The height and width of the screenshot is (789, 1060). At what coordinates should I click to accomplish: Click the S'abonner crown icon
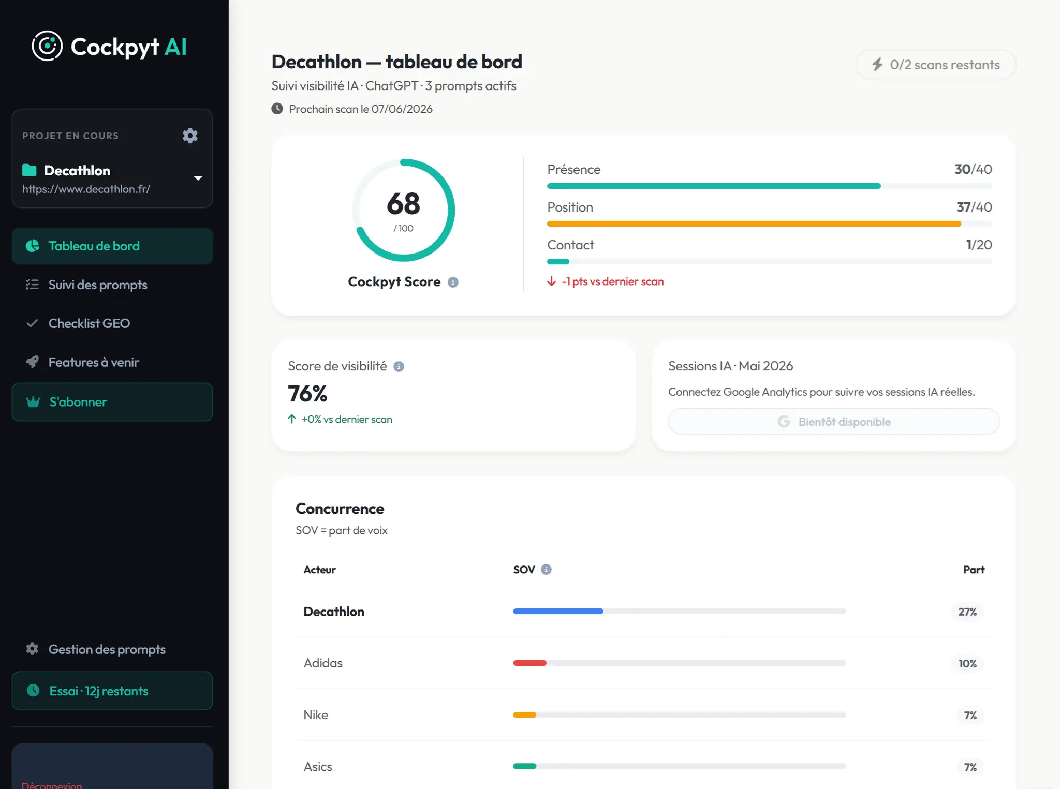pyautogui.click(x=33, y=402)
